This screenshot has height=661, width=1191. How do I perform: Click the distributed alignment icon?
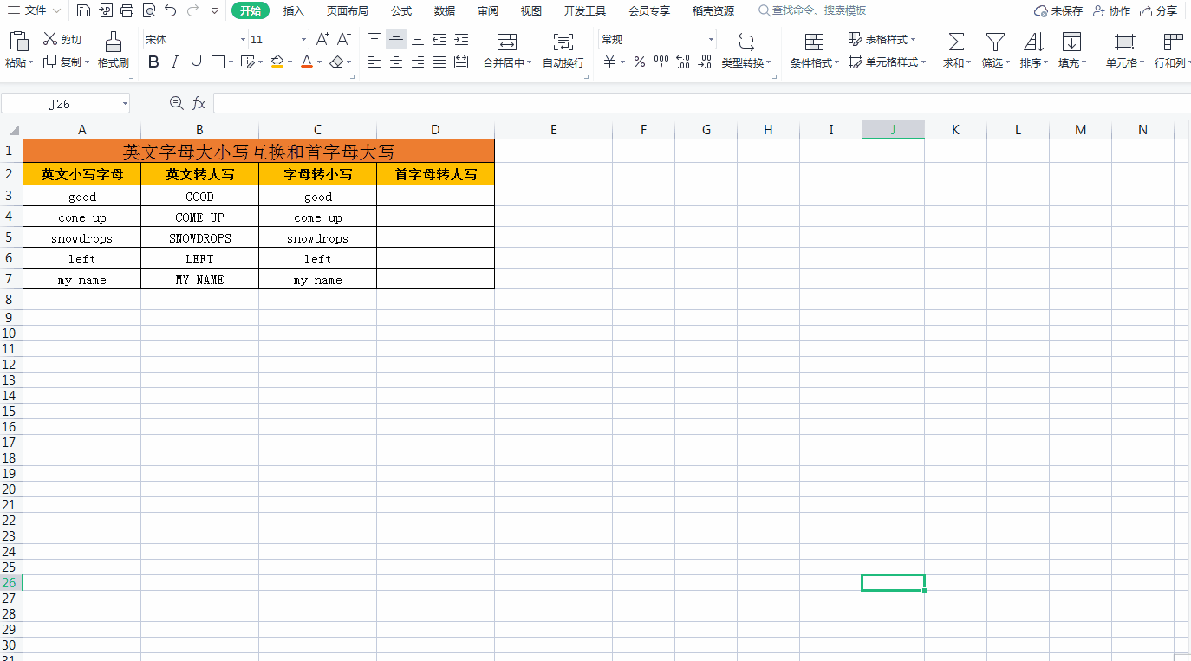tap(461, 62)
